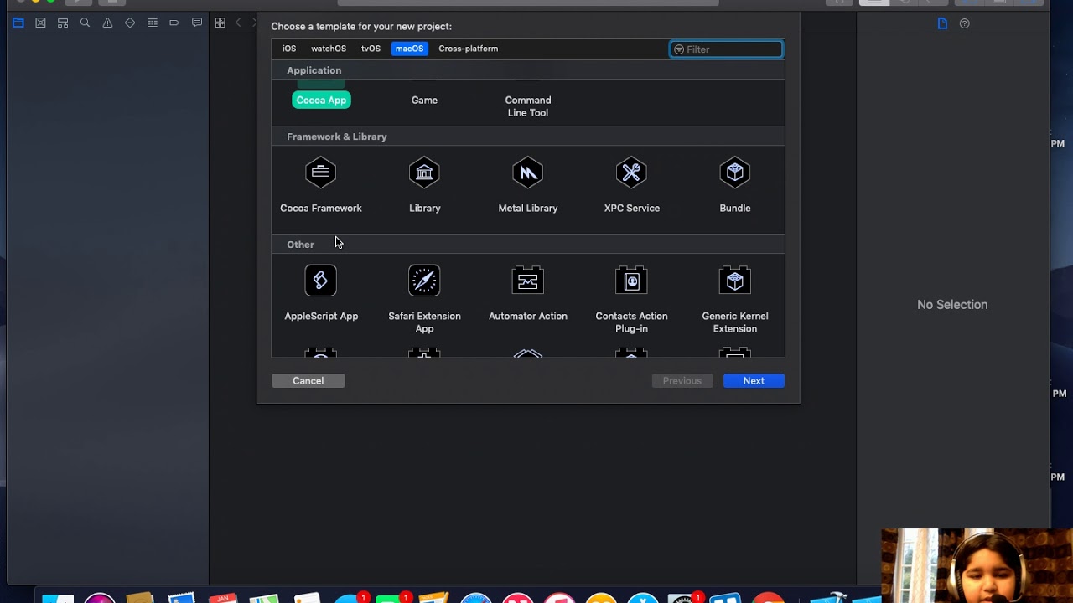Select the AppleScript App template icon
Image resolution: width=1073 pixels, height=603 pixels.
(320, 281)
